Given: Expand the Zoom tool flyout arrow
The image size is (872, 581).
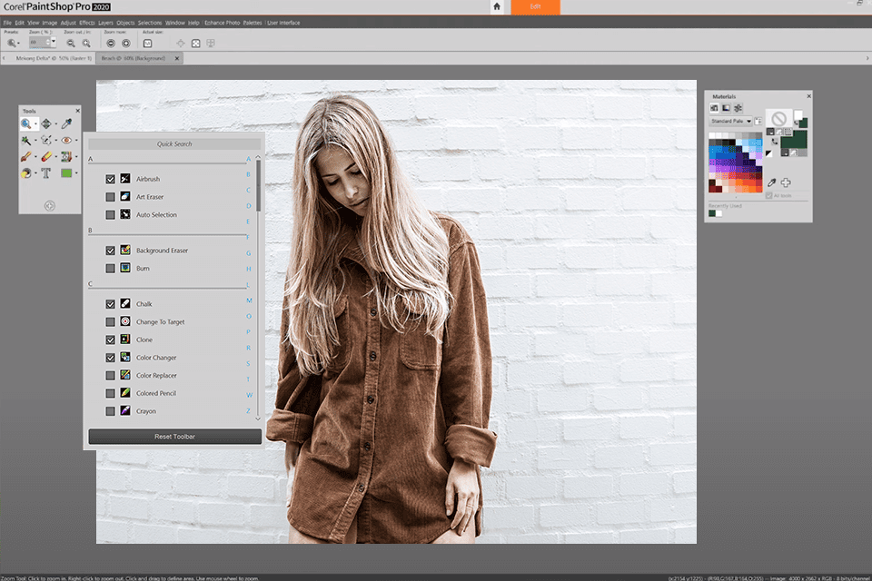Looking at the screenshot, I should (35, 124).
